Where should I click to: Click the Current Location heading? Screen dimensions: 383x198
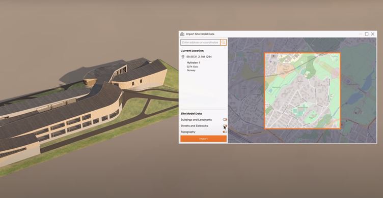[192, 51]
